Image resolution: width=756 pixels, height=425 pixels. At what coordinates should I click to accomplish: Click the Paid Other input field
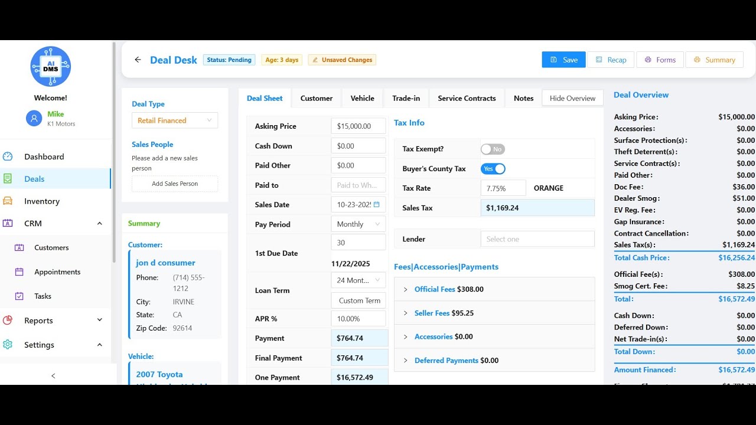[x=359, y=165]
